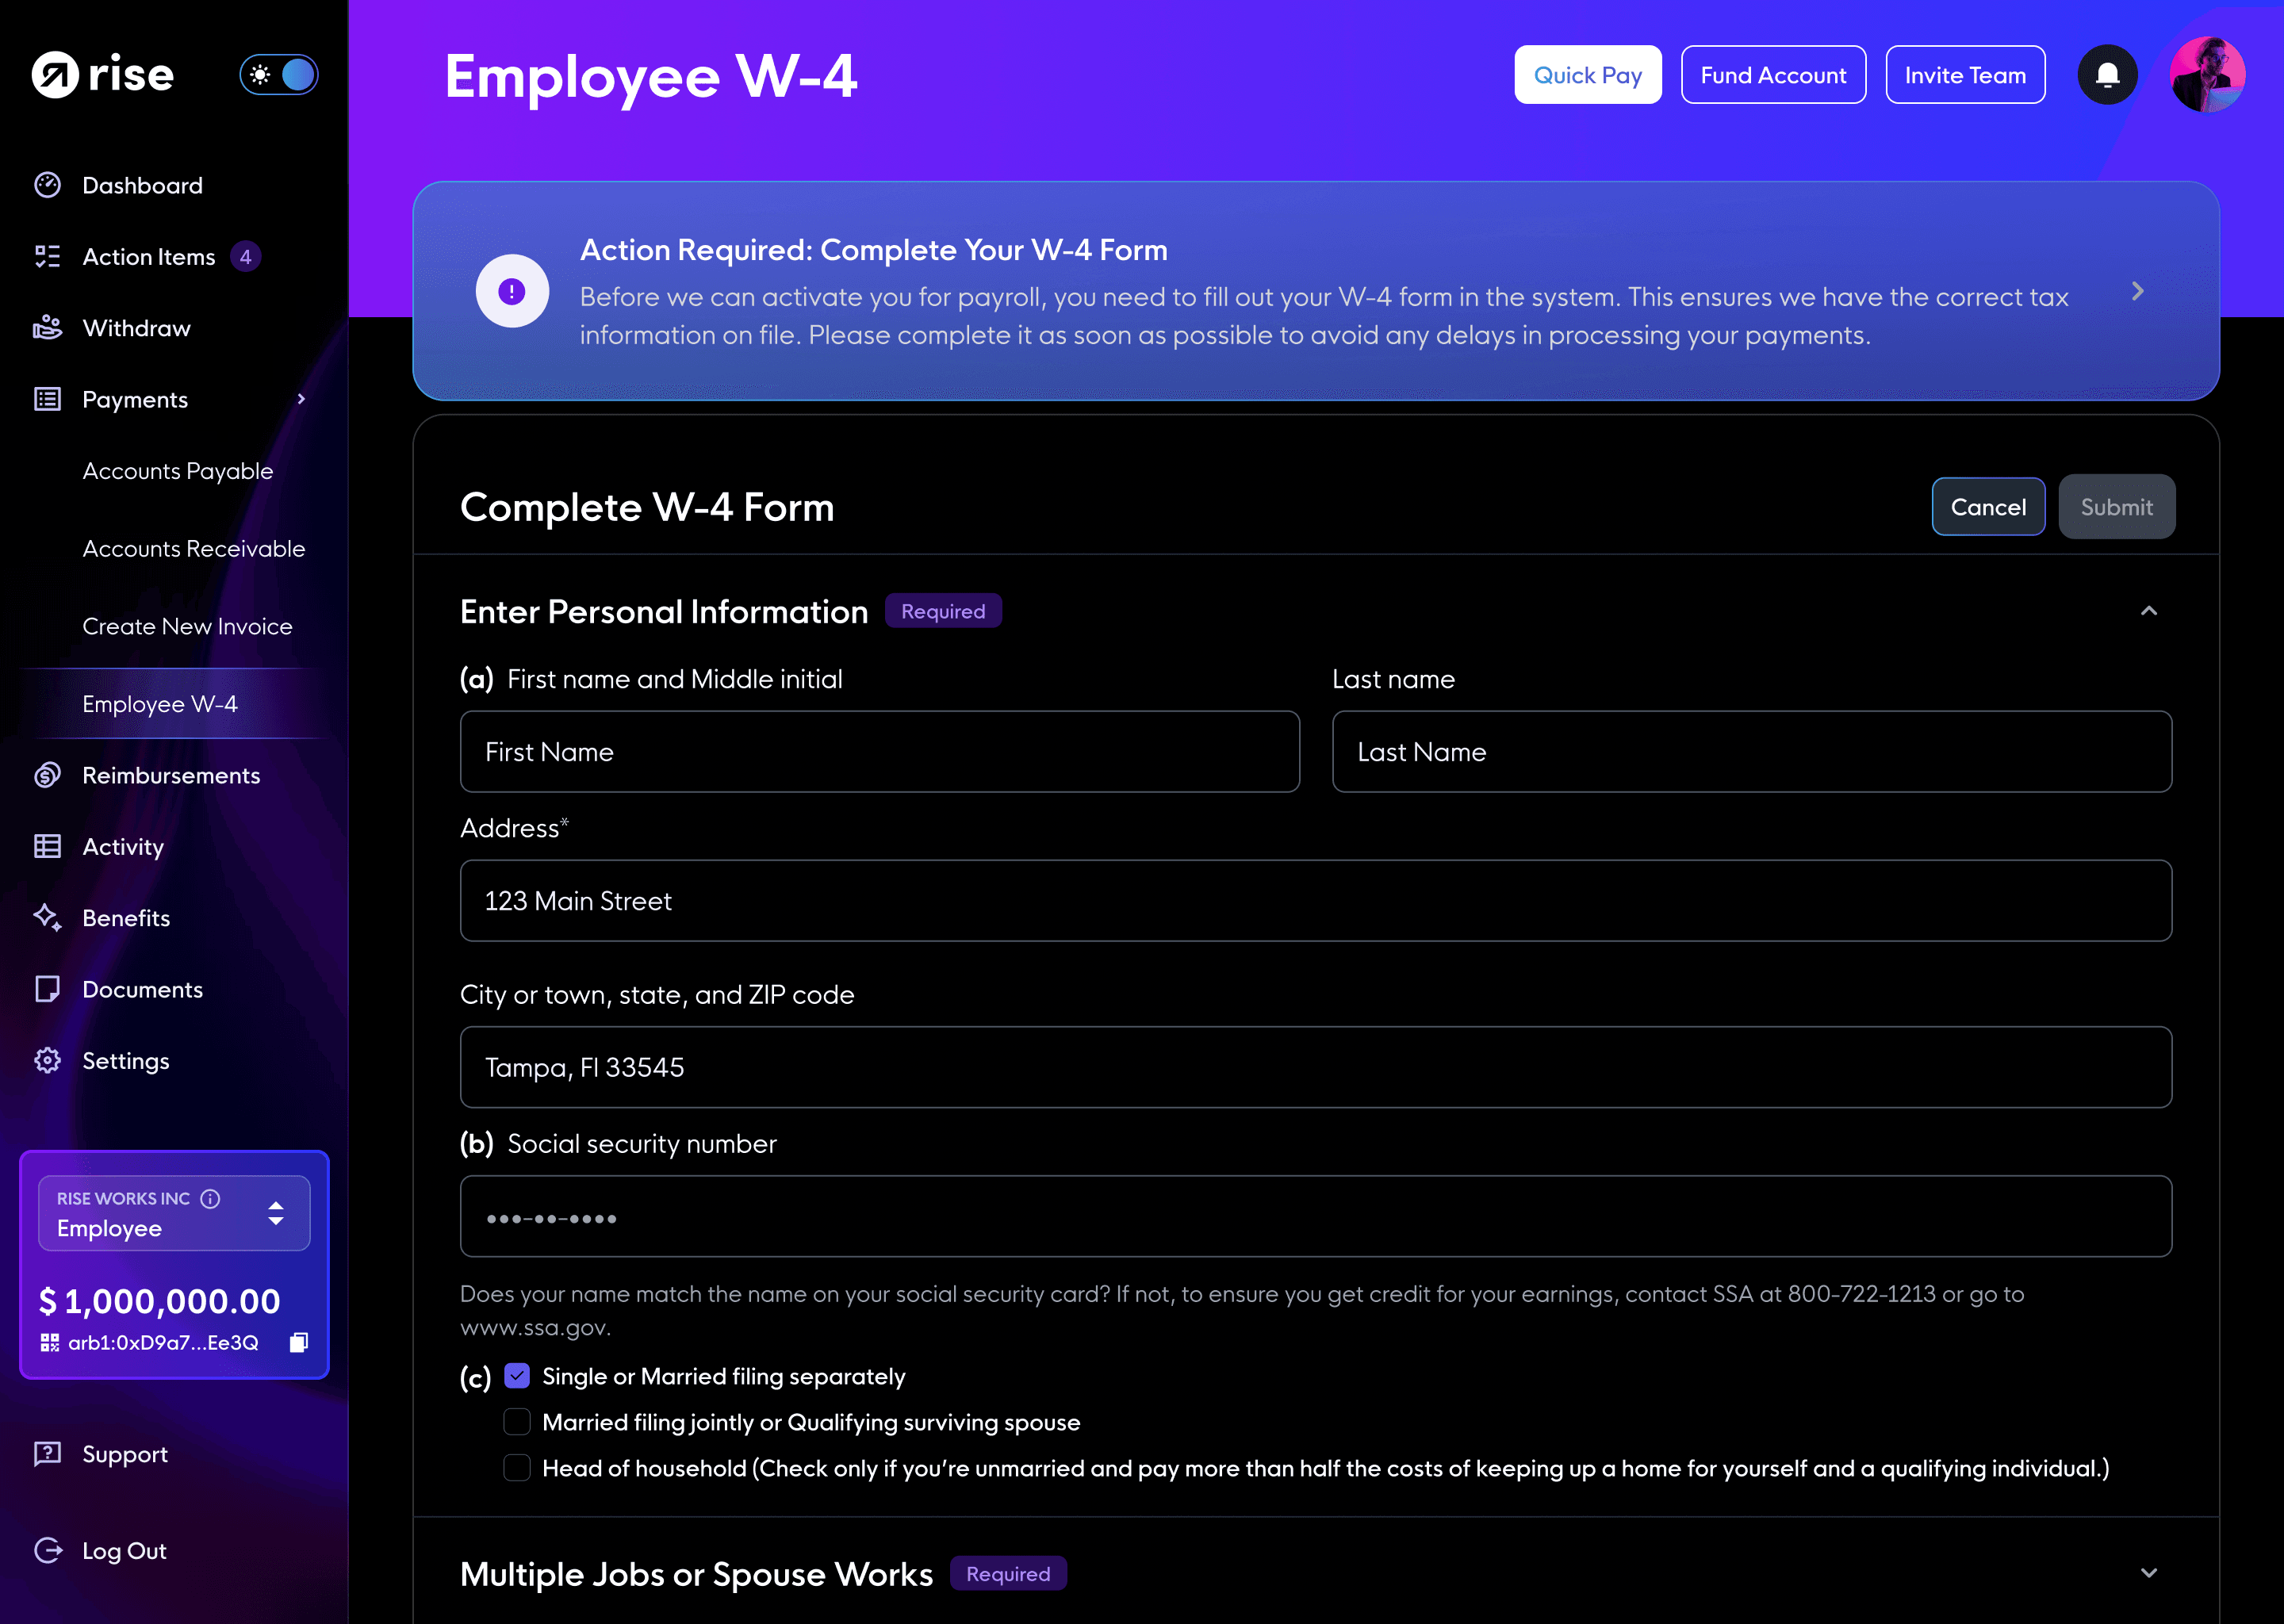Click the rise logo icon
The width and height of the screenshot is (2284, 1624).
point(55,75)
